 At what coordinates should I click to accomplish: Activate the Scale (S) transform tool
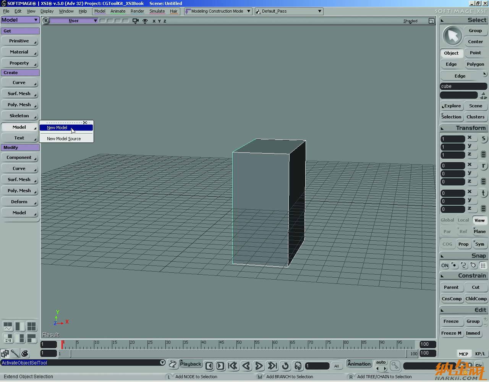[x=484, y=139]
